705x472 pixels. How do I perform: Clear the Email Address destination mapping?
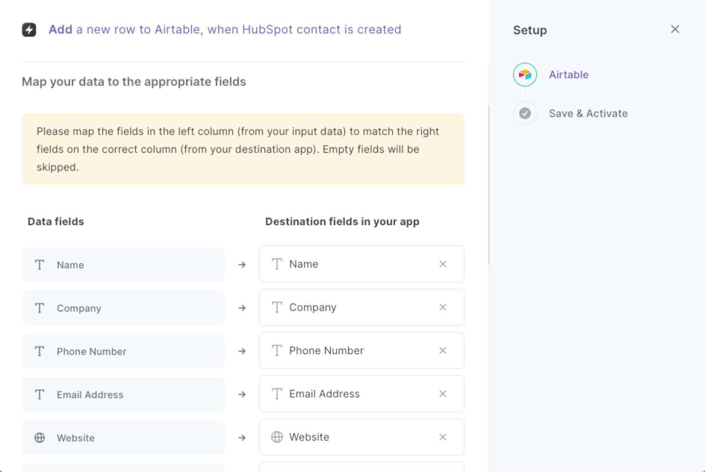pos(443,394)
